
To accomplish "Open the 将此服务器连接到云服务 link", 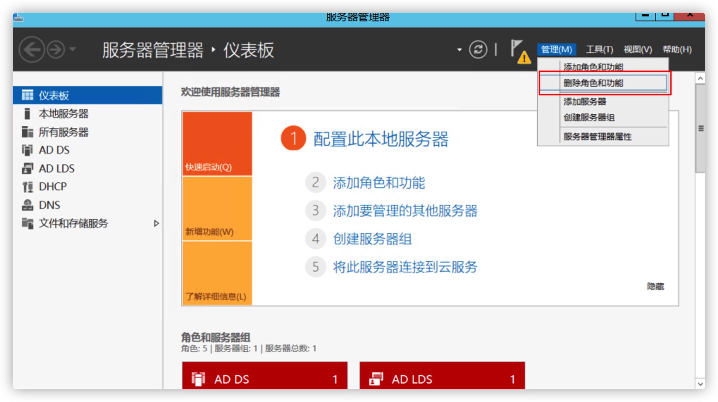I will (x=405, y=267).
